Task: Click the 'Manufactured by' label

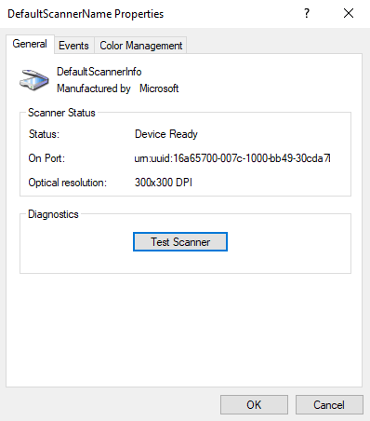Action: [94, 88]
